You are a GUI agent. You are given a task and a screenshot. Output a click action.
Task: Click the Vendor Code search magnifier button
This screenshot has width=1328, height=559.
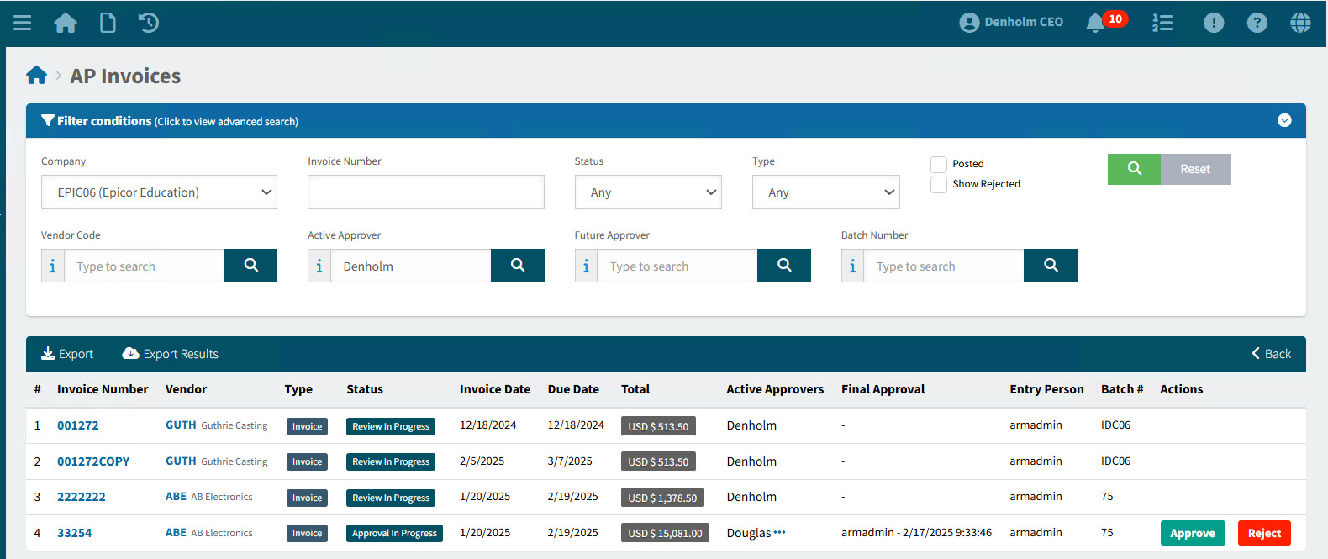coord(250,266)
